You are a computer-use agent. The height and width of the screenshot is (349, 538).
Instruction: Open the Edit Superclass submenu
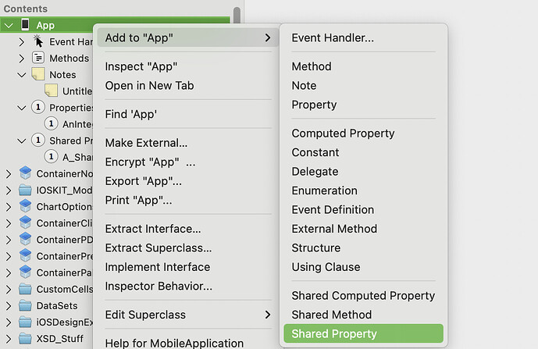pyautogui.click(x=187, y=315)
